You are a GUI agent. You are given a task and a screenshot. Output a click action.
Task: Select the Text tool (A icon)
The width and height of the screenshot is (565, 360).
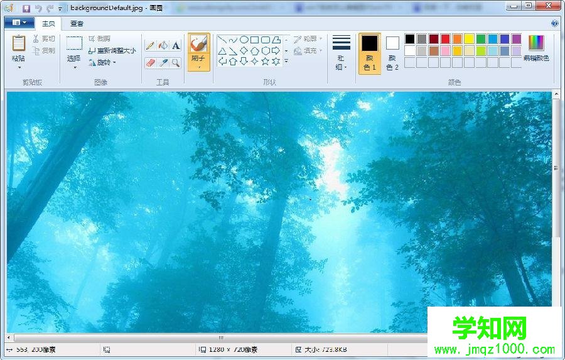click(176, 45)
